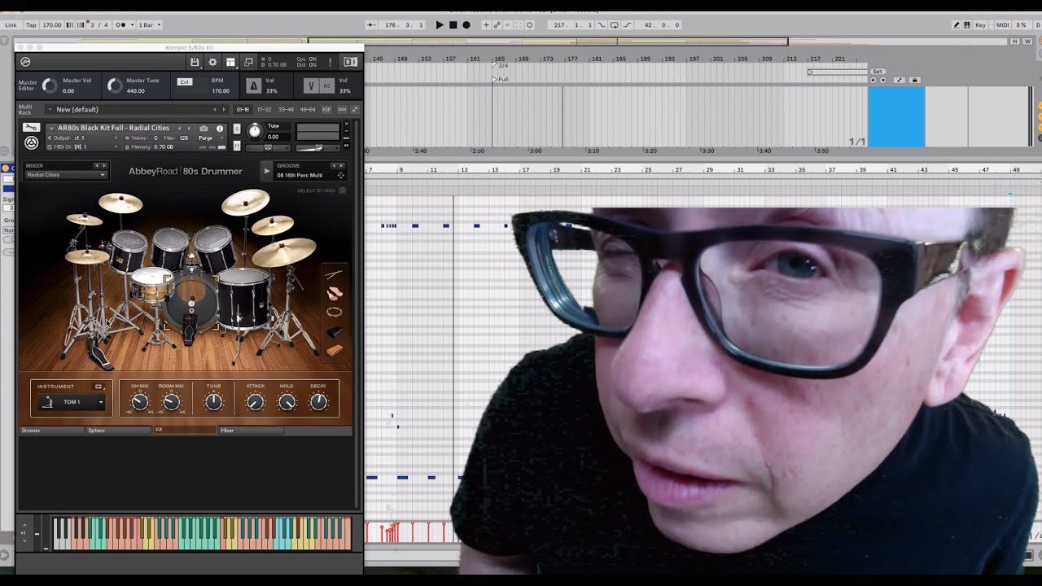Open the Options tab
The width and height of the screenshot is (1042, 586).
tap(118, 430)
